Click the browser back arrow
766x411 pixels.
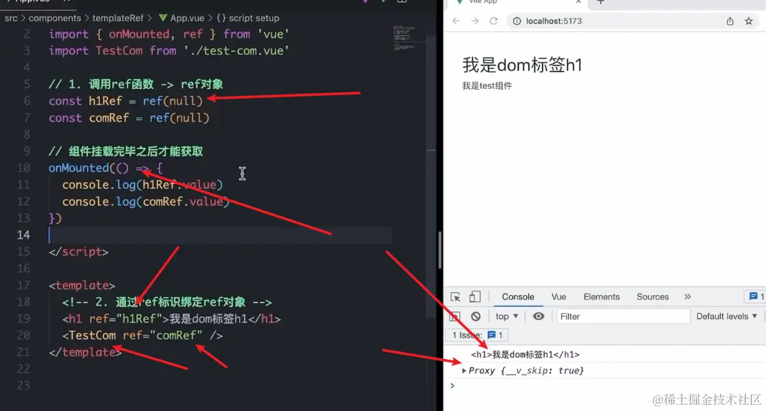coord(456,21)
